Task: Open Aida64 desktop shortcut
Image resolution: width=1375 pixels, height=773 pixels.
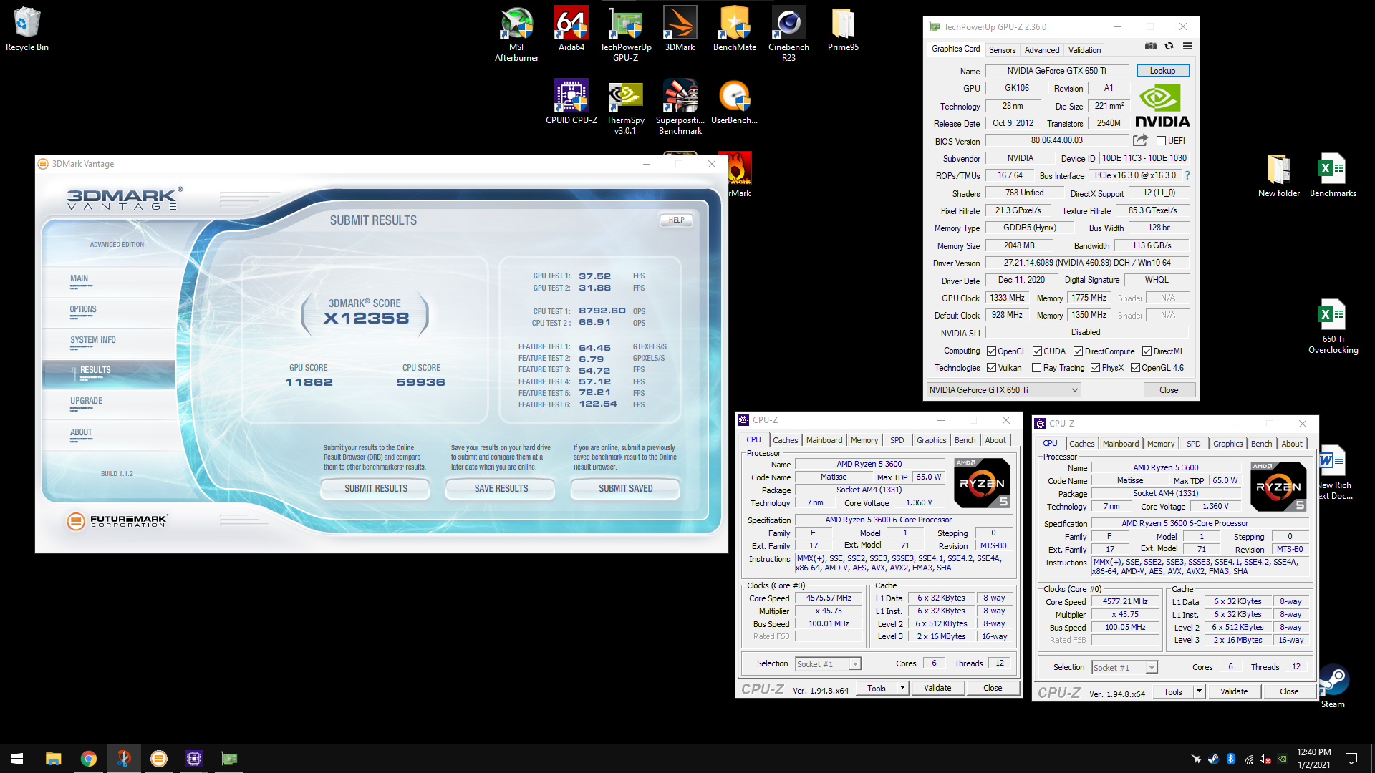Action: [x=571, y=29]
